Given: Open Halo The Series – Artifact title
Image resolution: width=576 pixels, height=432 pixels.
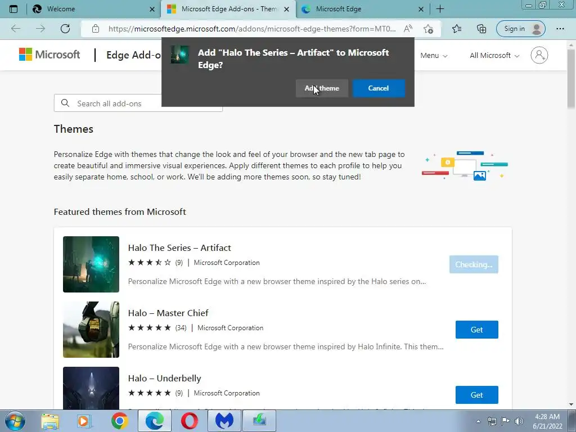Looking at the screenshot, I should tap(179, 248).
